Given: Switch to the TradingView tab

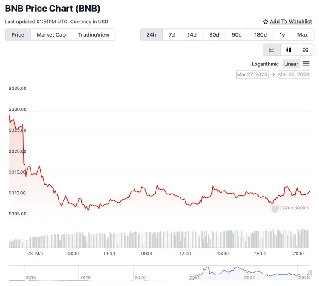Looking at the screenshot, I should click(94, 35).
